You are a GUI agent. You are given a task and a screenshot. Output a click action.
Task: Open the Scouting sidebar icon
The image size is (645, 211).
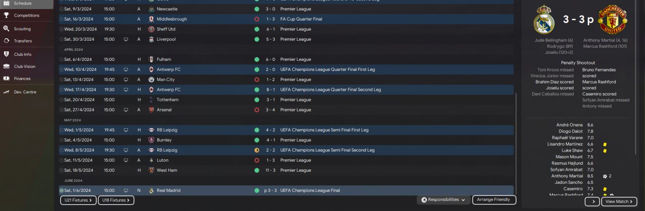click(x=7, y=29)
